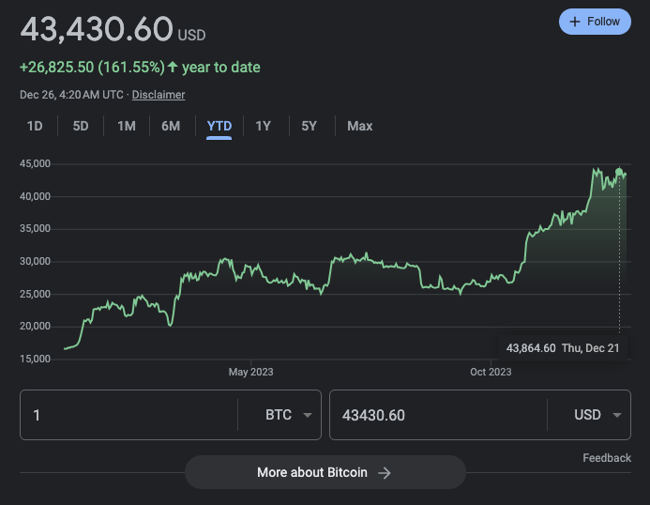Open the Disclaimer link
Image resolution: width=650 pixels, height=505 pixels.
click(159, 95)
